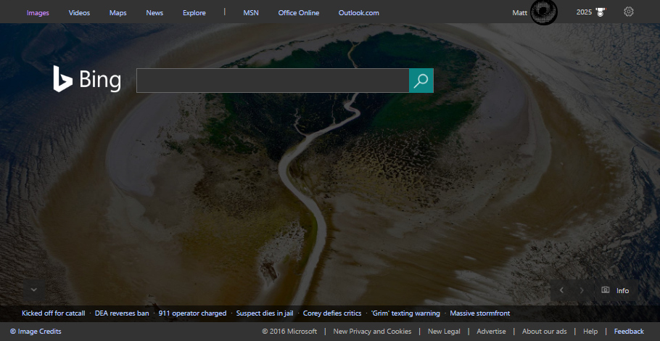The width and height of the screenshot is (660, 341).
Task: Open the Explore tab
Action: [194, 12]
